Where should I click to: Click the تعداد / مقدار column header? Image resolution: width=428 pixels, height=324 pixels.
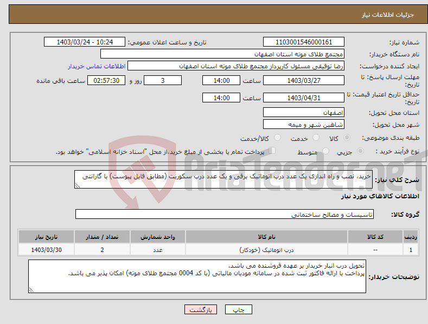[102, 237]
